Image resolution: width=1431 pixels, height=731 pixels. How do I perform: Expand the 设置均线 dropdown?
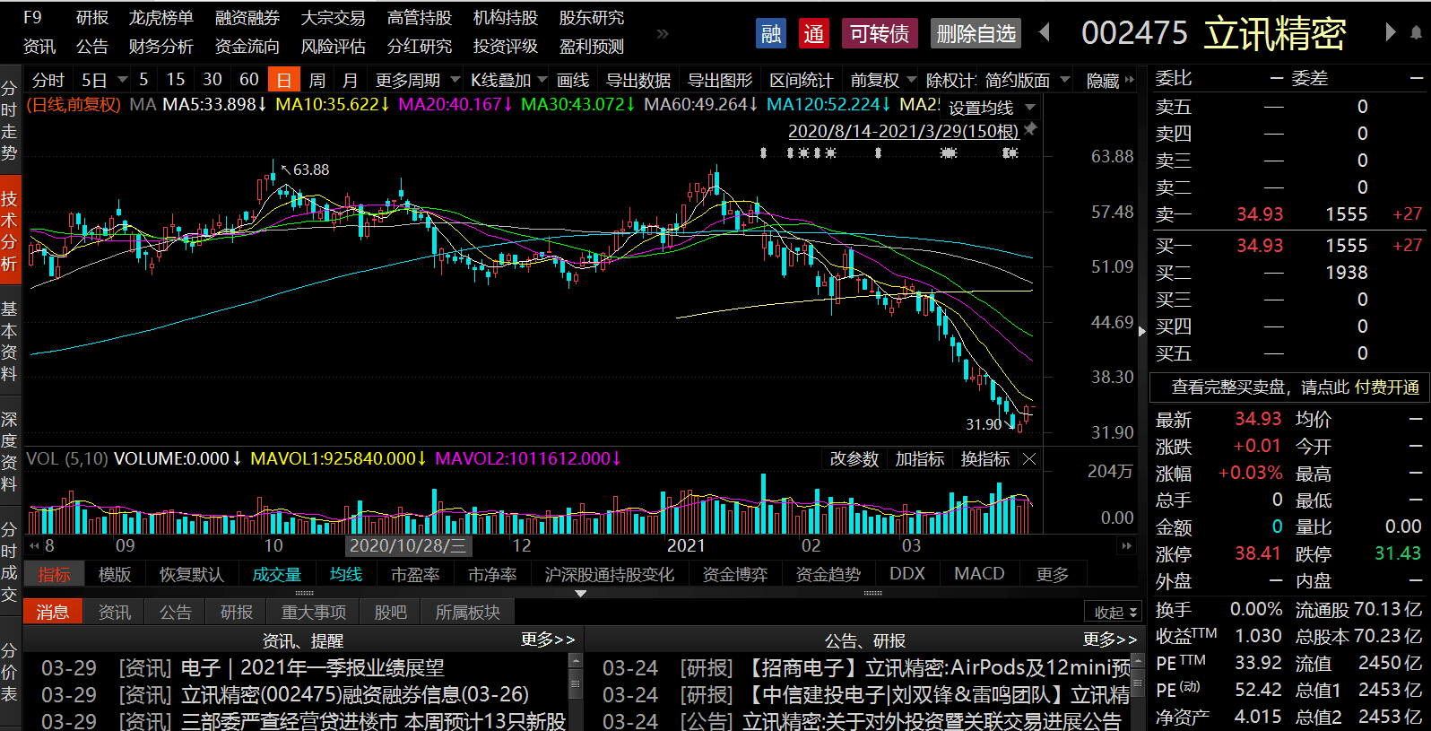tap(1030, 108)
